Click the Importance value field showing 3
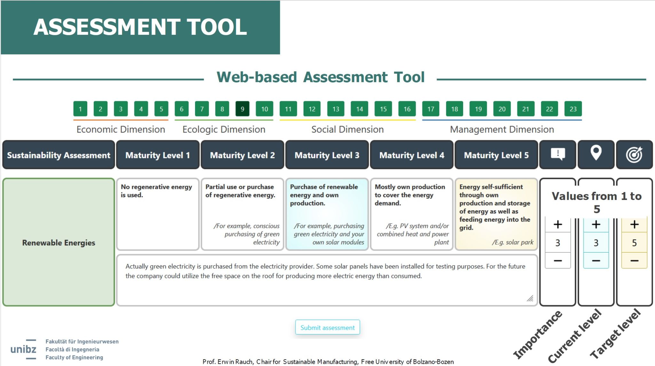Viewport: 655px width, 366px height. point(558,243)
